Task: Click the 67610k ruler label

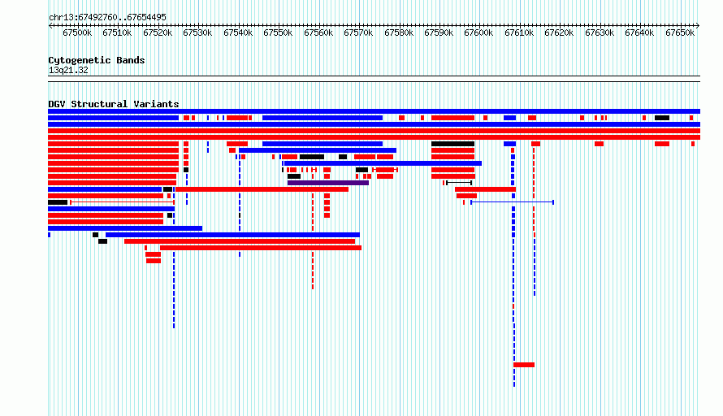Action: (x=519, y=32)
